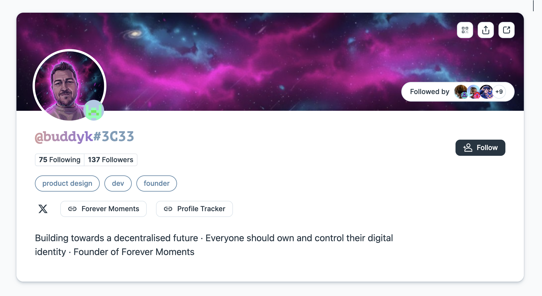Click the pixel identicon badge on avatar
The image size is (542, 296).
93,110
